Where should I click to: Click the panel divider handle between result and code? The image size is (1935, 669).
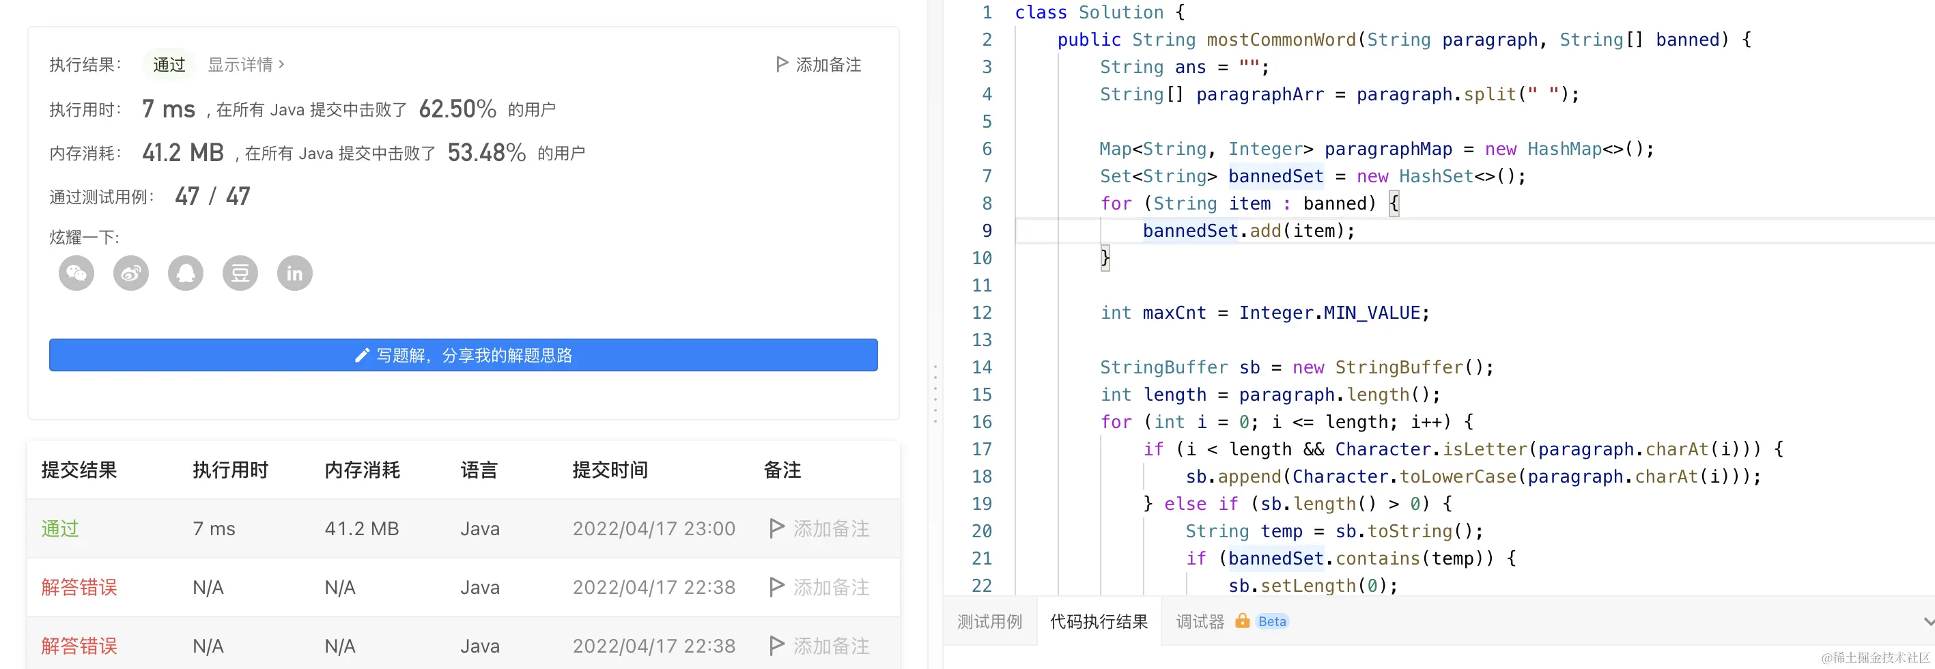(935, 394)
